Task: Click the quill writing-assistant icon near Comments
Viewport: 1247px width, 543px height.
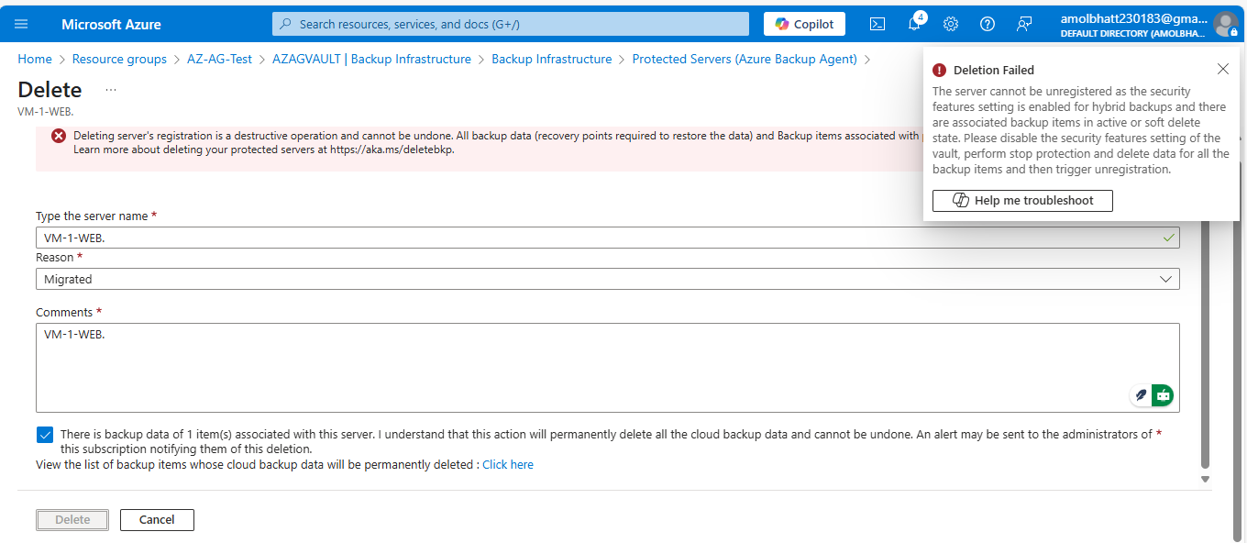Action: tap(1140, 394)
